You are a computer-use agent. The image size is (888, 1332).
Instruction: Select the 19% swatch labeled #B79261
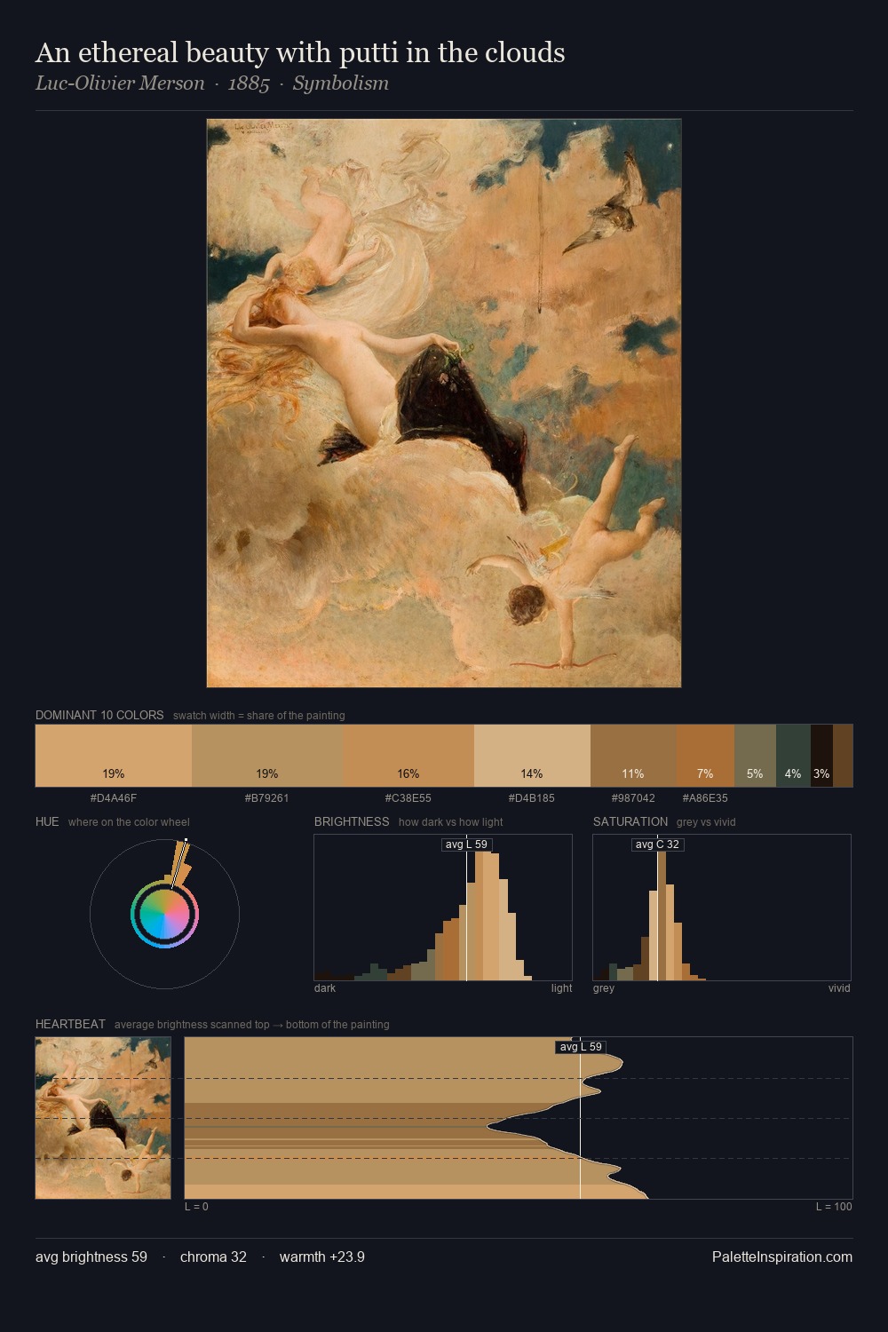[x=267, y=756]
